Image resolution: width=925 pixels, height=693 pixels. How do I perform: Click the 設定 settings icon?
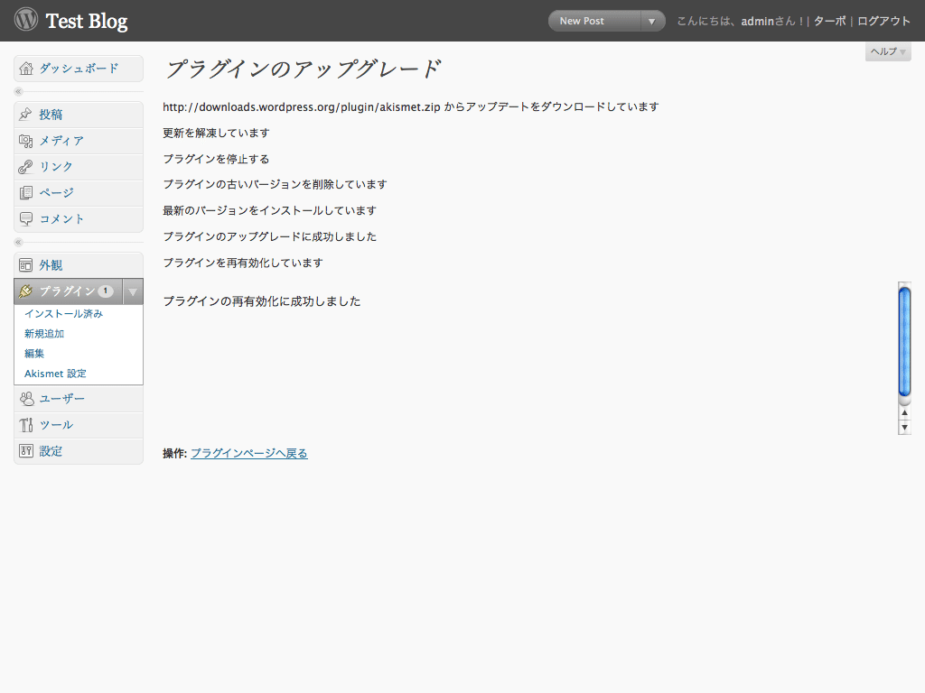tap(26, 451)
